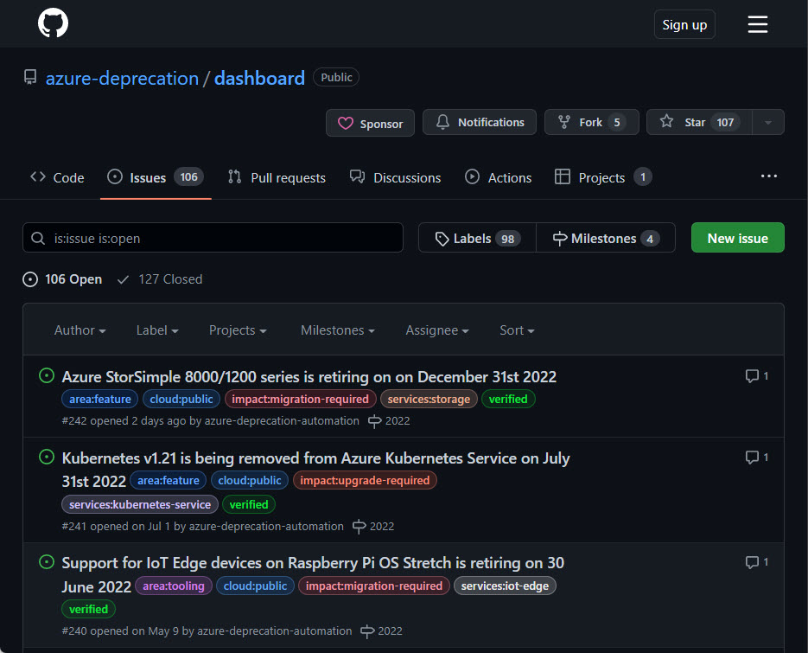
Task: Click cloud:public label on StorSimple issue
Action: coord(181,400)
